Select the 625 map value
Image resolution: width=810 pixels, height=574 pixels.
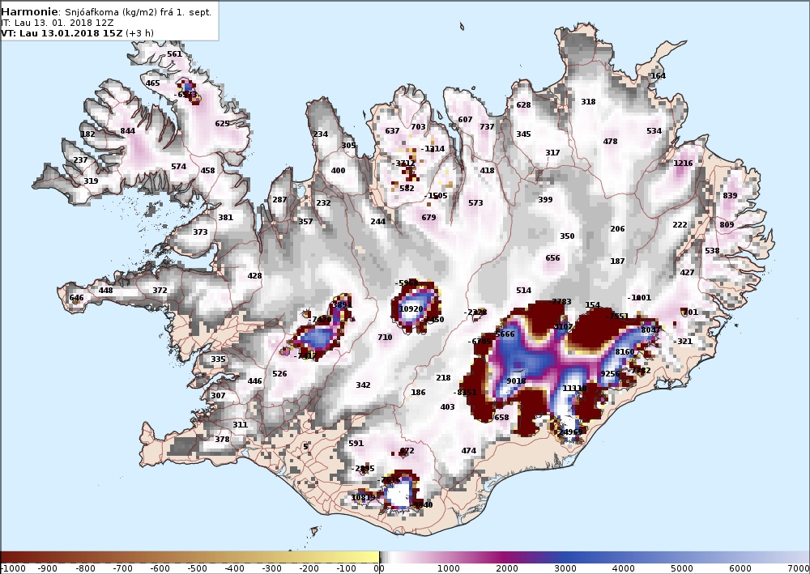pyautogui.click(x=222, y=124)
